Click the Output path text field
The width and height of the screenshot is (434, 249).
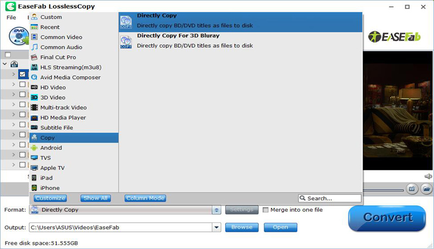[x=120, y=227]
